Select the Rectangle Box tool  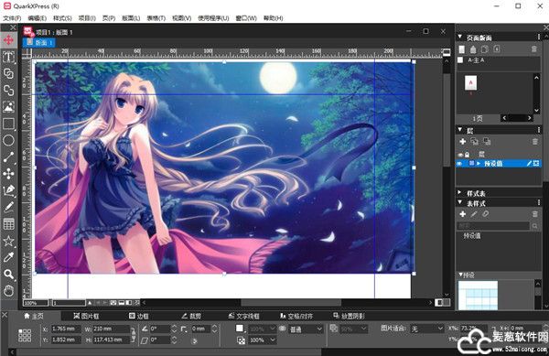click(8, 124)
